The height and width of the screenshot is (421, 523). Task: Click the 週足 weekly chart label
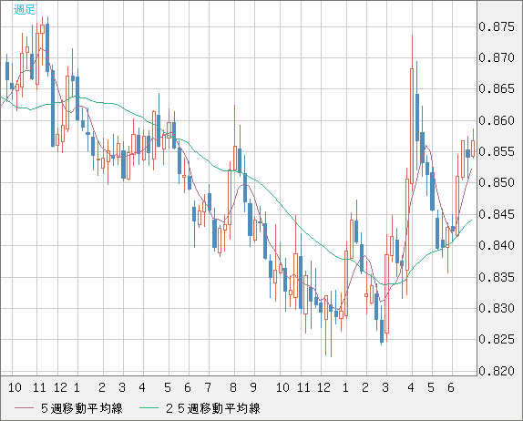24,9
